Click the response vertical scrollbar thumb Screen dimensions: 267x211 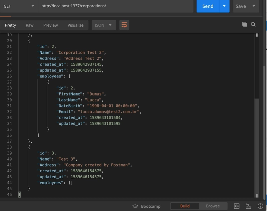click(x=257, y=147)
